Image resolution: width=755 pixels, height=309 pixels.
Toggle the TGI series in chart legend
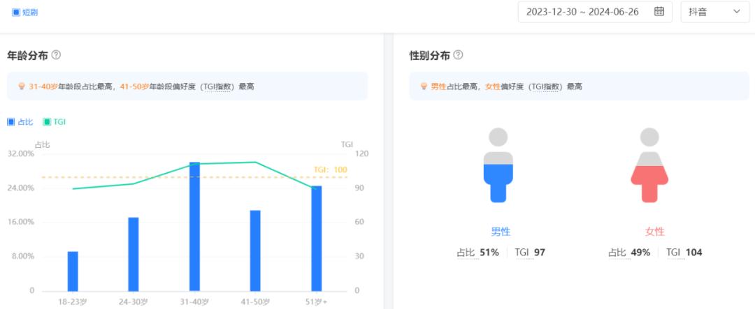coord(54,122)
